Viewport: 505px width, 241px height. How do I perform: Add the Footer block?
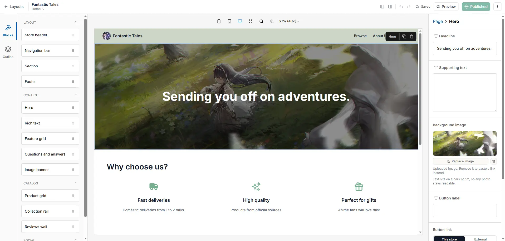(x=50, y=82)
